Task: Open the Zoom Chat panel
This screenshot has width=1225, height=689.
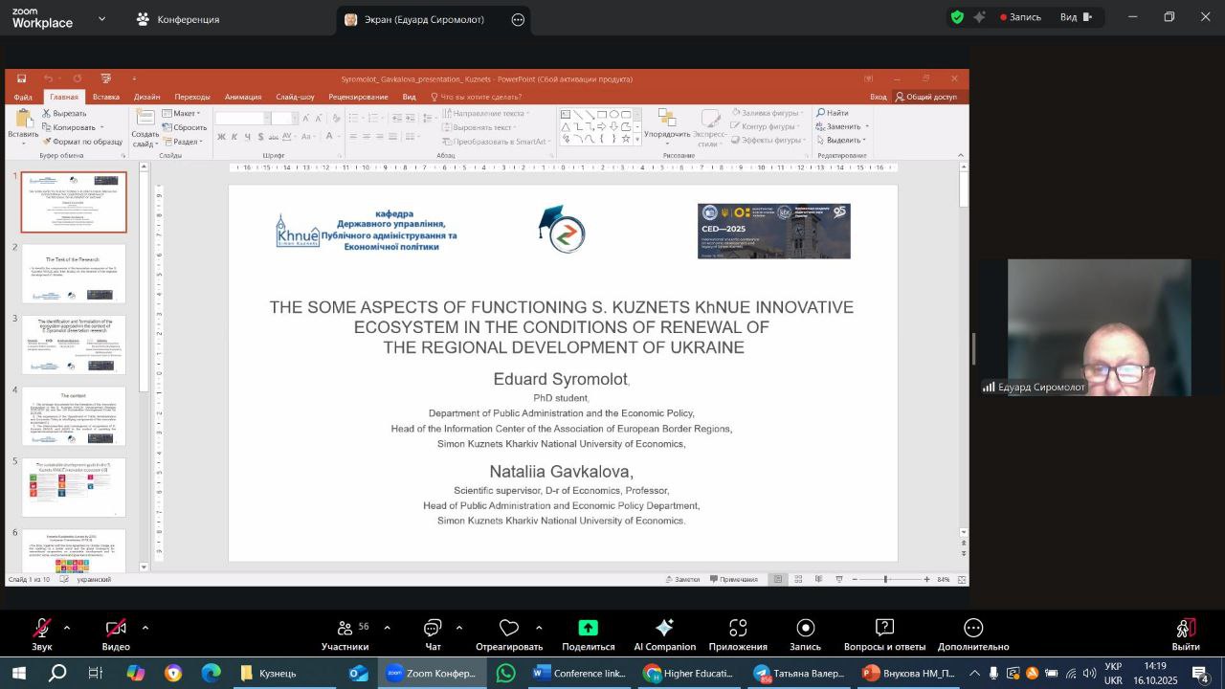Action: [x=433, y=635]
